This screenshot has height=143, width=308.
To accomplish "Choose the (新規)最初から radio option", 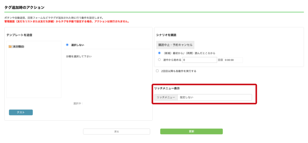I will [159, 53].
